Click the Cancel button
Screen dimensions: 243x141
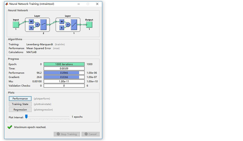coord(91,134)
